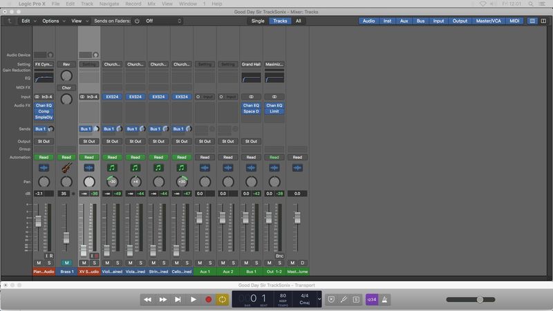Toggle the Solo (S) button in the transport
Viewport: 553px width, 311px height.
click(356, 299)
